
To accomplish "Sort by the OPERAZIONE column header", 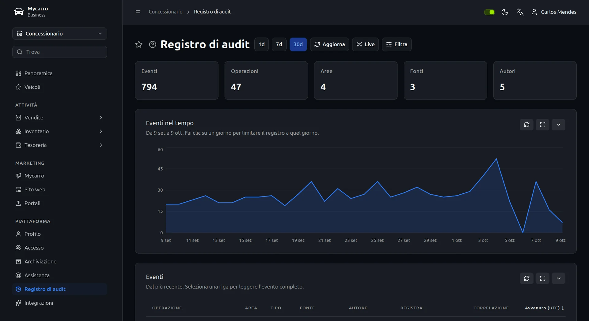I will [x=167, y=308].
